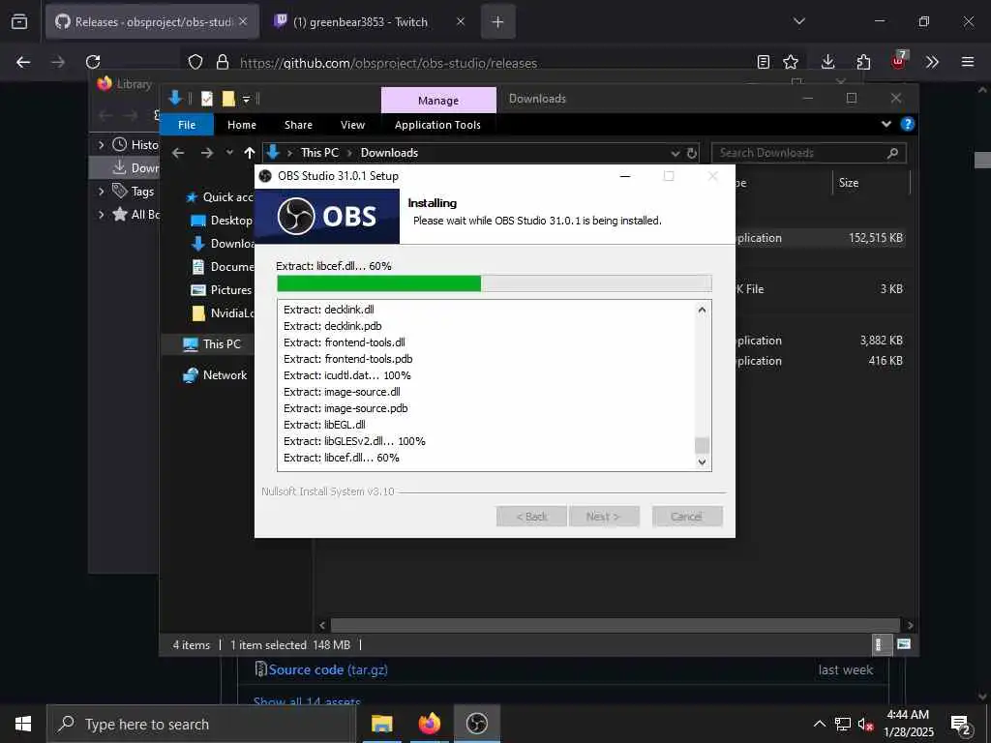Screen dimensions: 991x743
Task: Show more tools overflow chevron
Action: (x=932, y=62)
